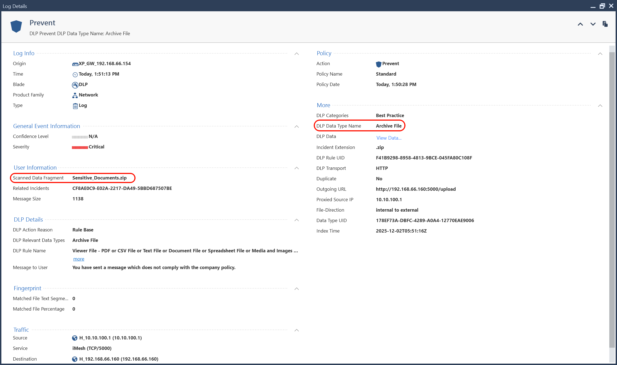617x365 pixels.
Task: Click the gateway icon beside XP_GW origin
Action: coord(75,64)
